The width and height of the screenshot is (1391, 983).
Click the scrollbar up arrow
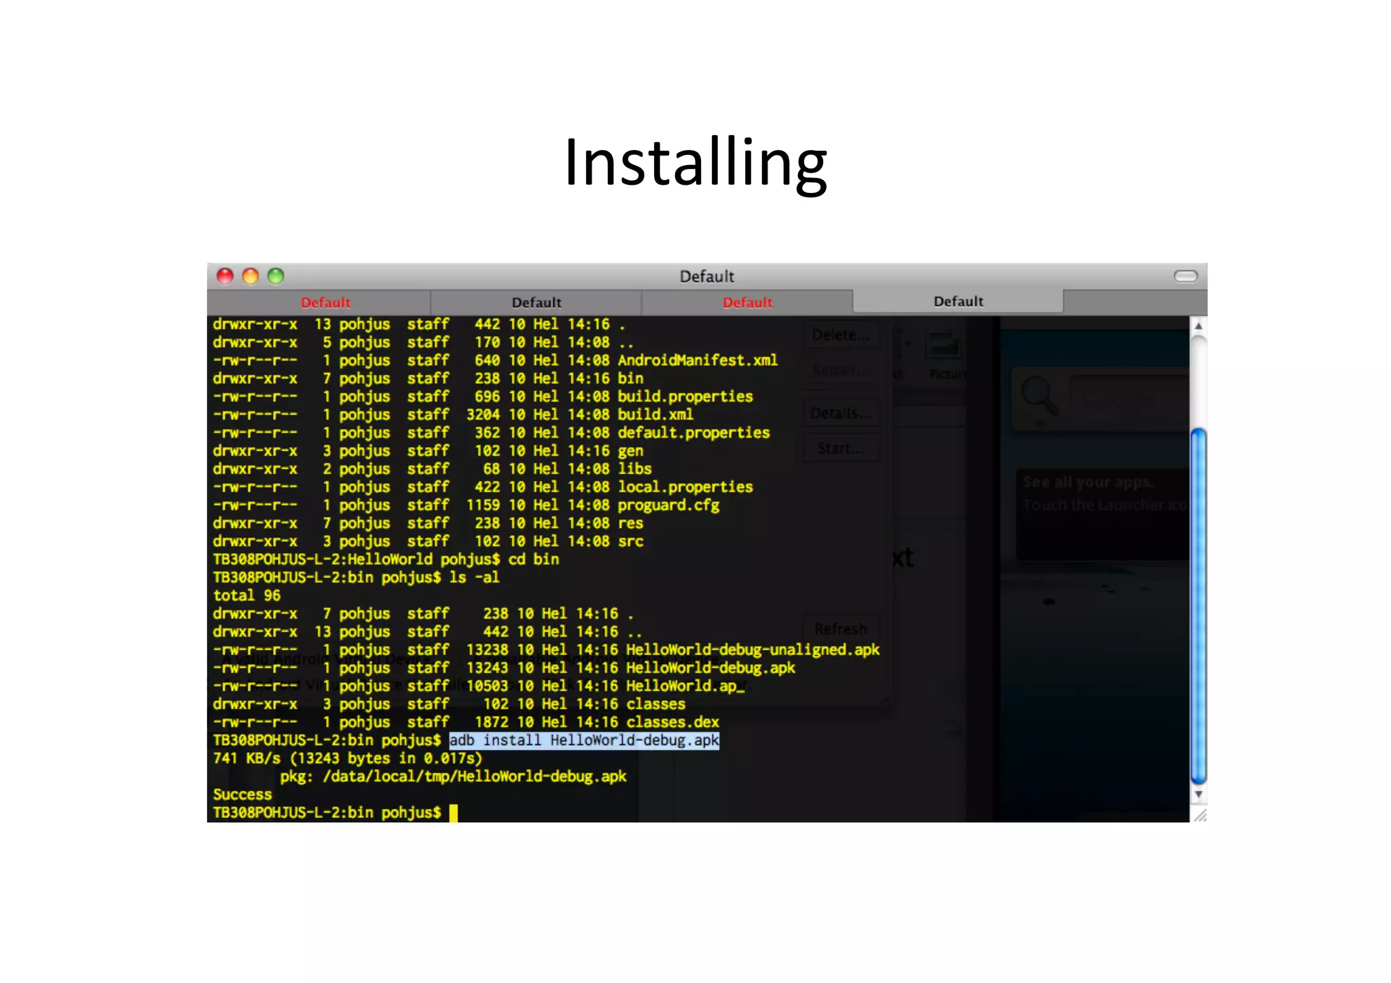[1199, 326]
